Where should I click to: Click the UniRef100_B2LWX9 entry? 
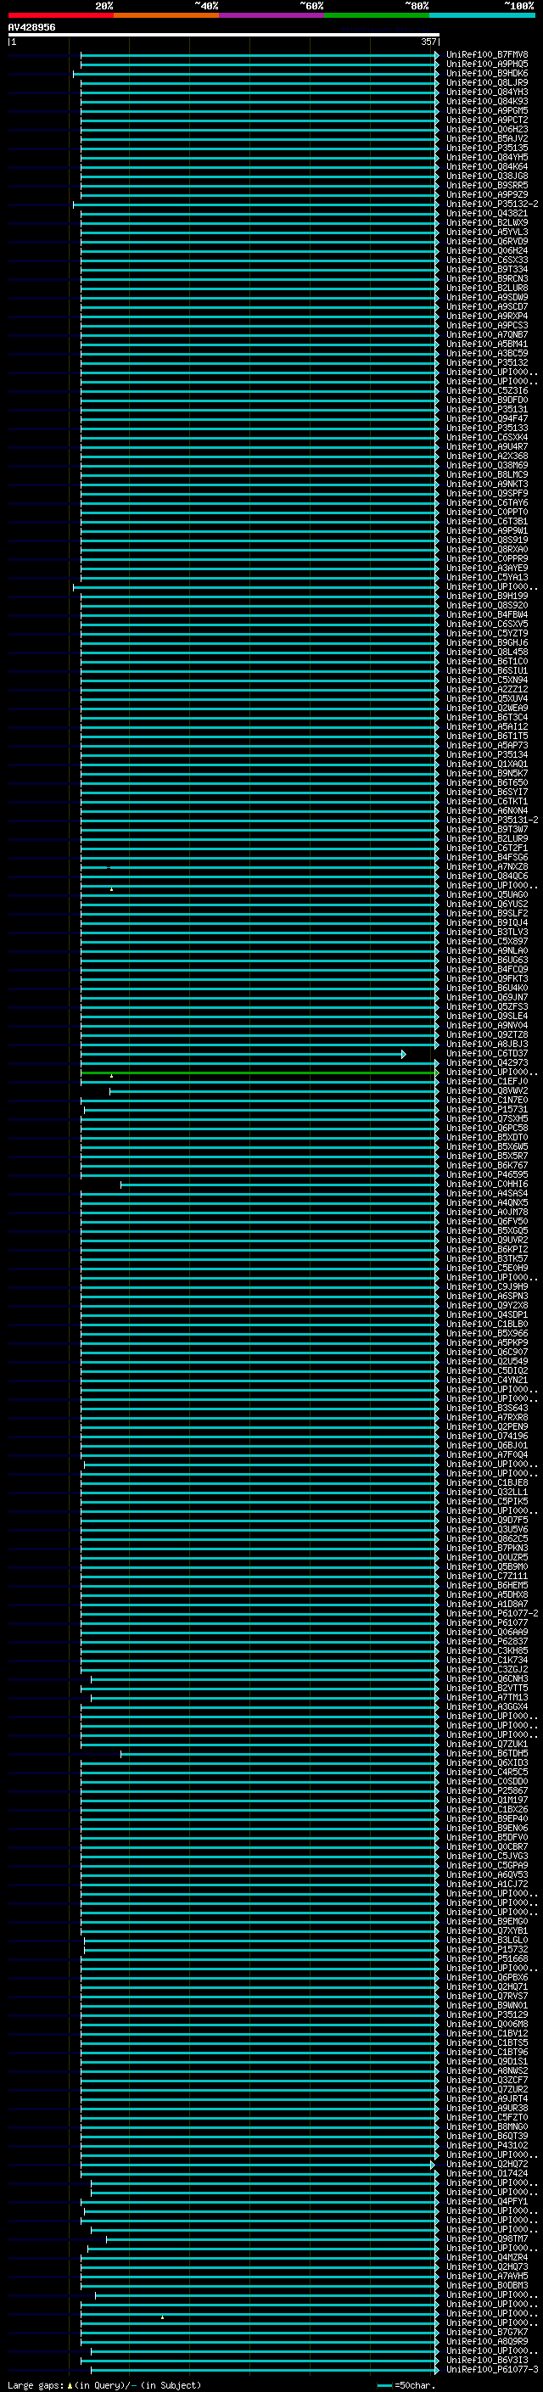click(487, 223)
